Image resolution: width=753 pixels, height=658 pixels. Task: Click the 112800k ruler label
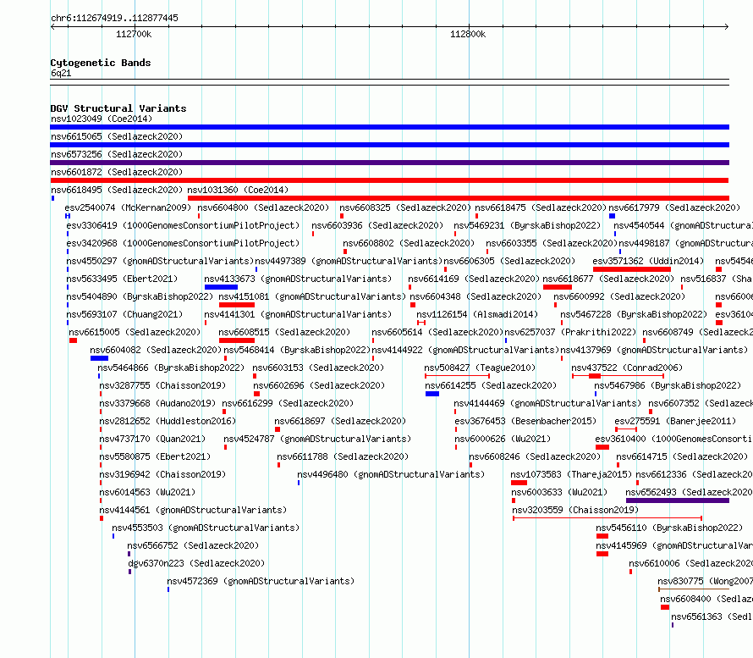point(468,34)
